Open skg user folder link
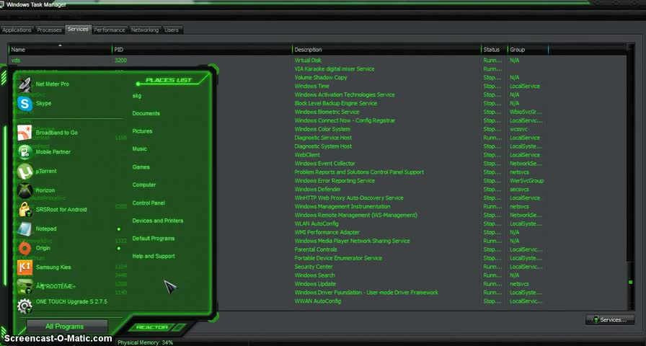The height and width of the screenshot is (346, 646). tap(137, 96)
